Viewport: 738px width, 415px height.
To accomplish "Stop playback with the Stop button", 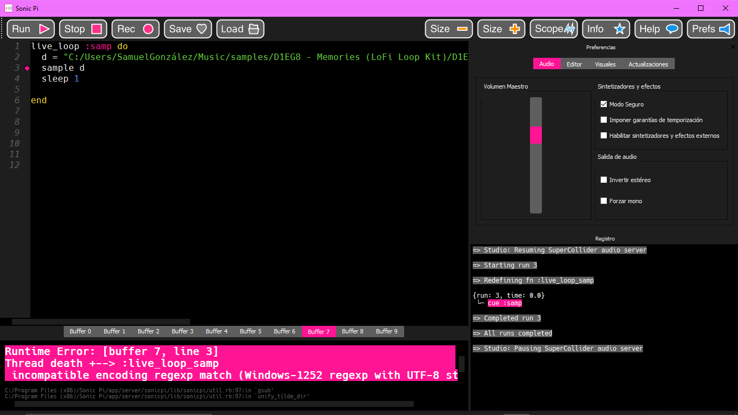I will (83, 29).
